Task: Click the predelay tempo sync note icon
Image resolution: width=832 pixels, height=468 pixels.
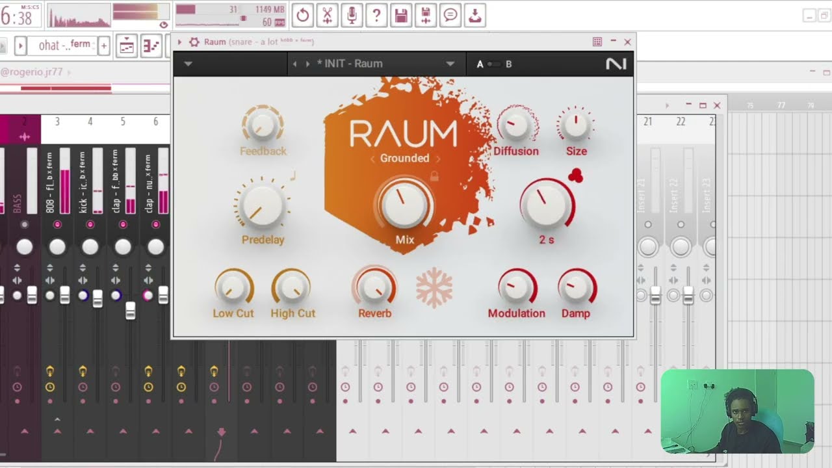Action: pos(293,175)
